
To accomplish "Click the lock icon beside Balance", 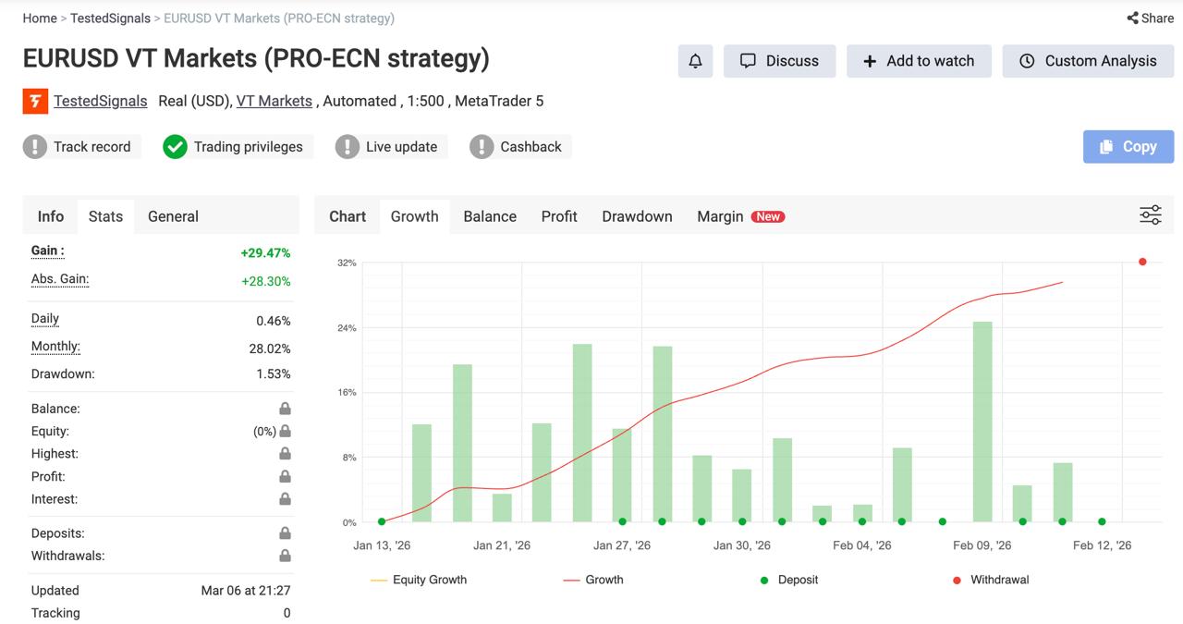I will pos(285,409).
